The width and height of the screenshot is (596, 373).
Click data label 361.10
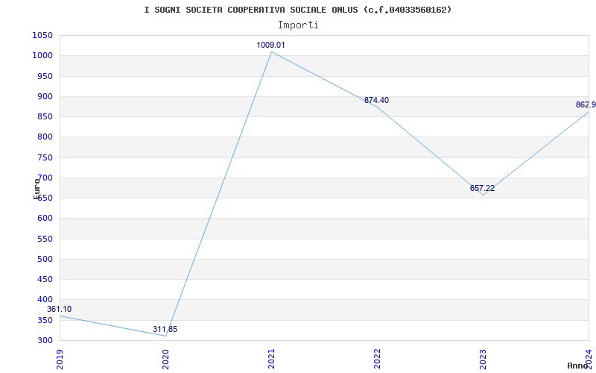[x=60, y=309]
